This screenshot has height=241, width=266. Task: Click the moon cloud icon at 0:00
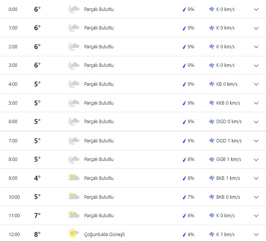(73, 9)
